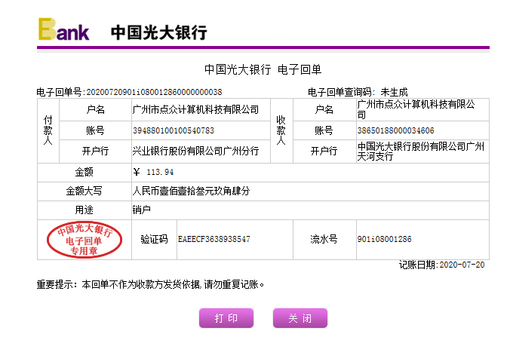Click payee bank 中国光大银行股份有限公司广州天河支行
The width and height of the screenshot is (510, 343).
420,152
